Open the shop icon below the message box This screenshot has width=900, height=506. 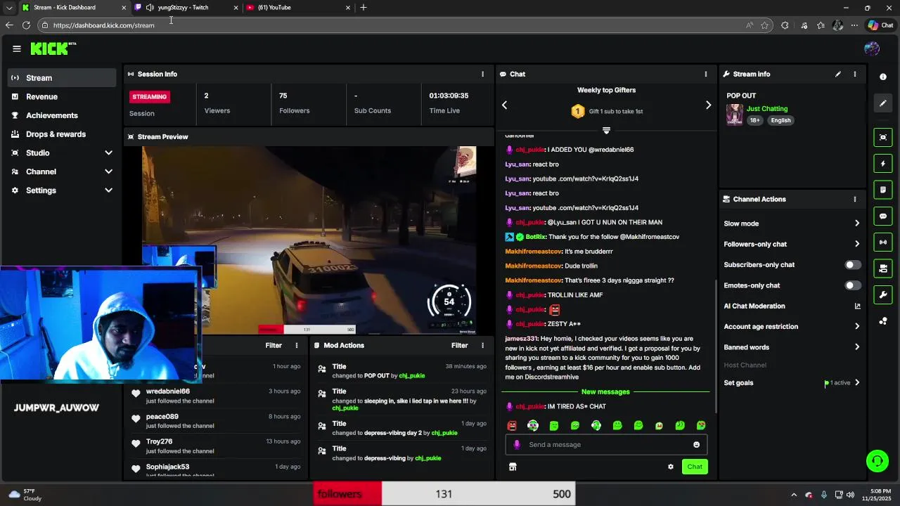(x=513, y=467)
